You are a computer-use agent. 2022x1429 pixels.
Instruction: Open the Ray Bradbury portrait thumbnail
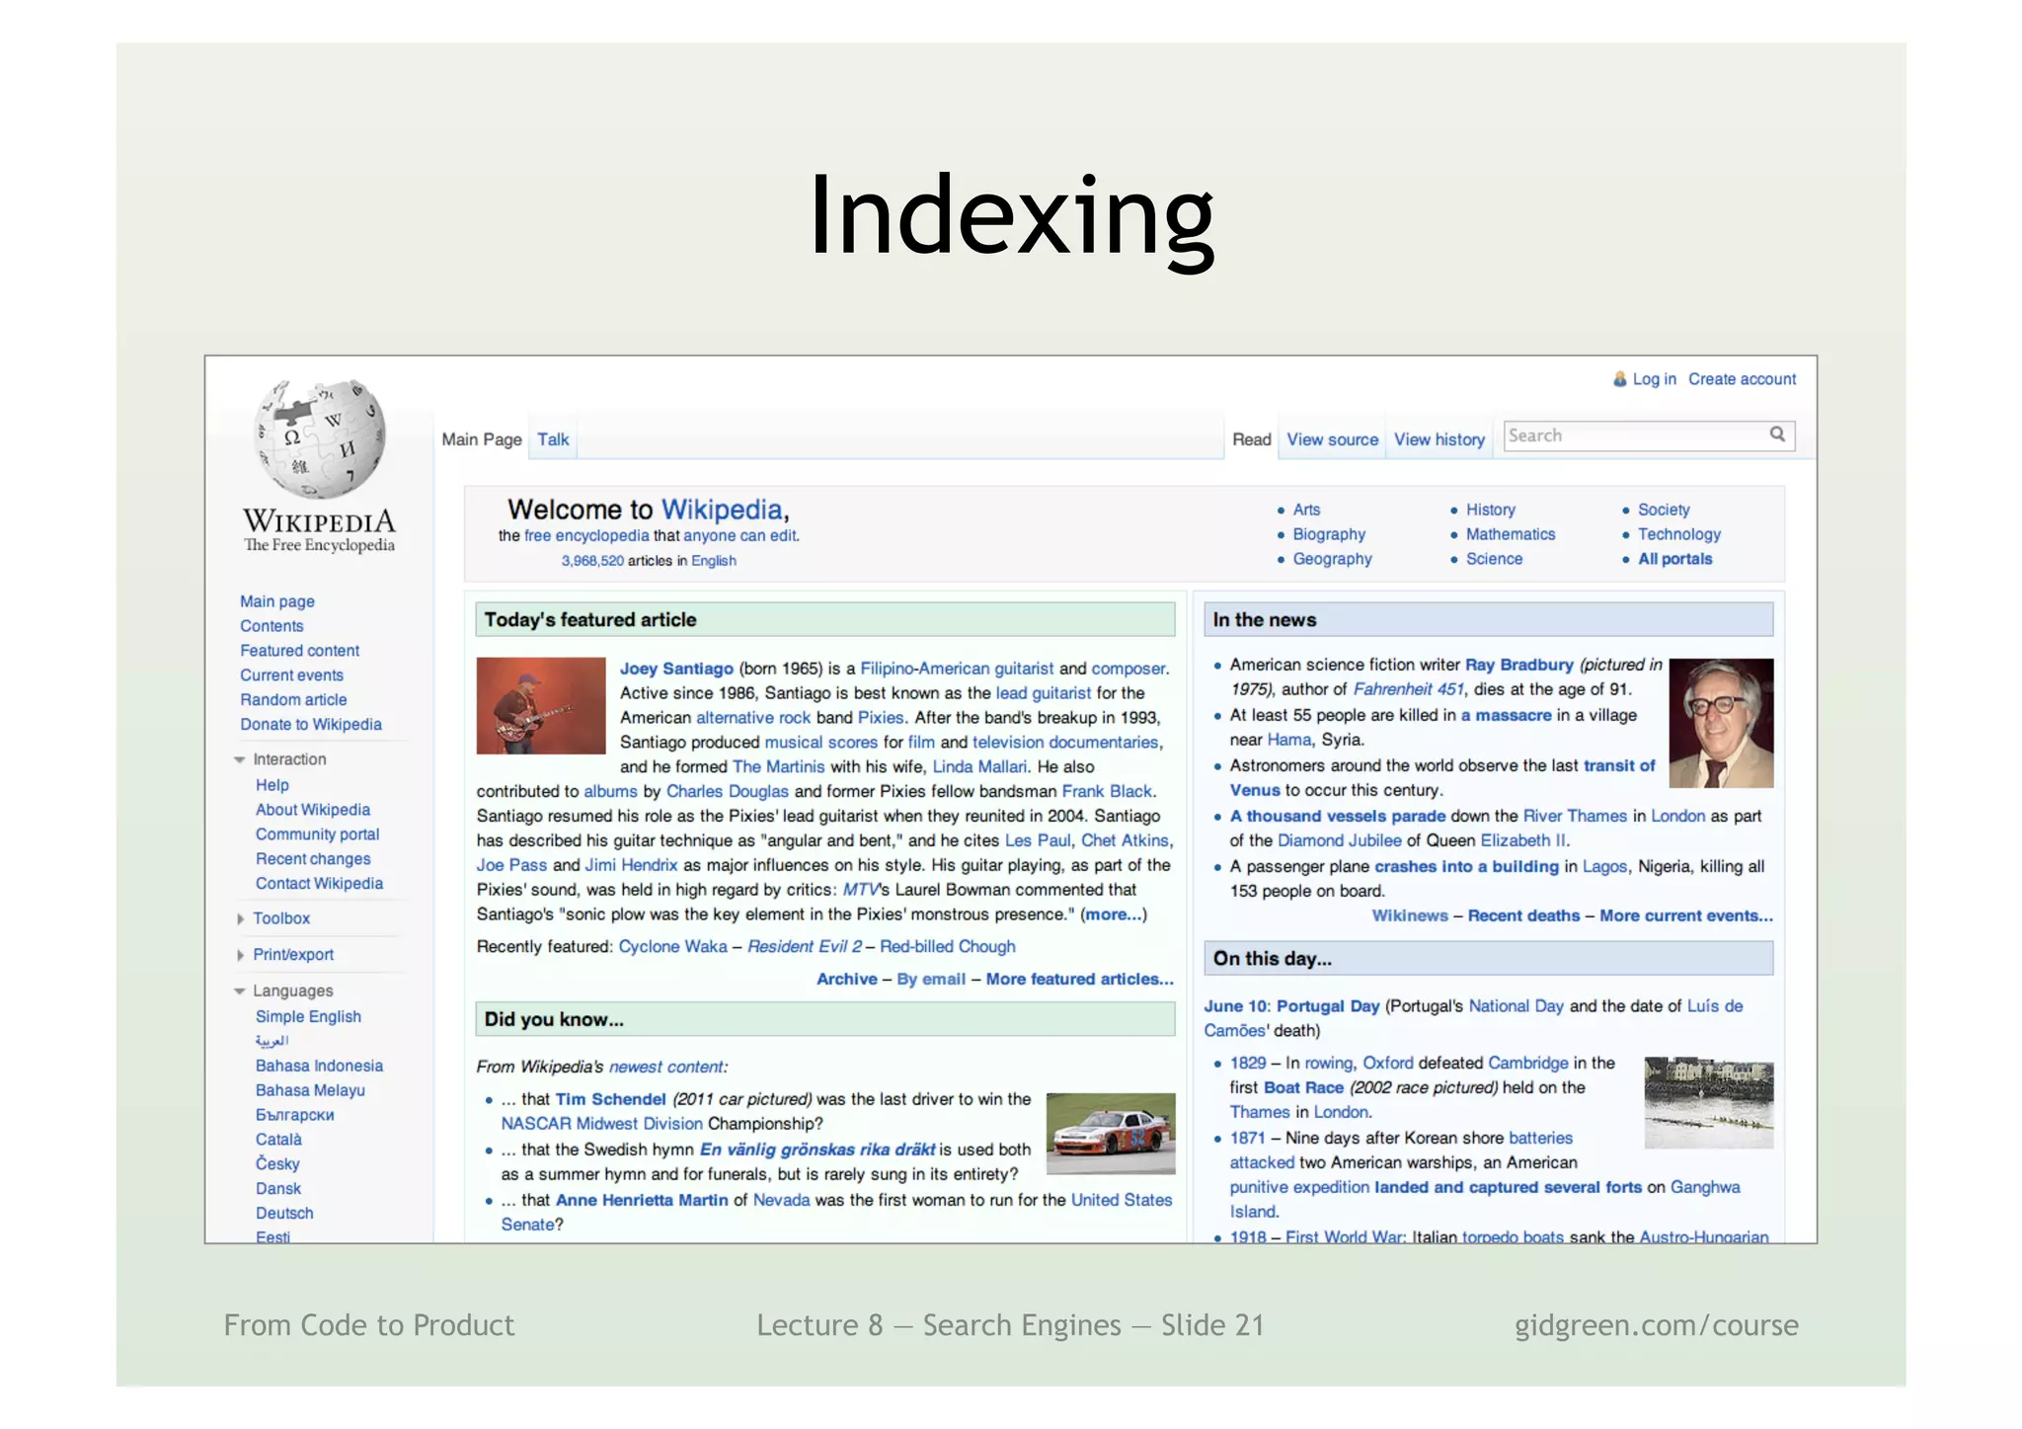point(1721,723)
